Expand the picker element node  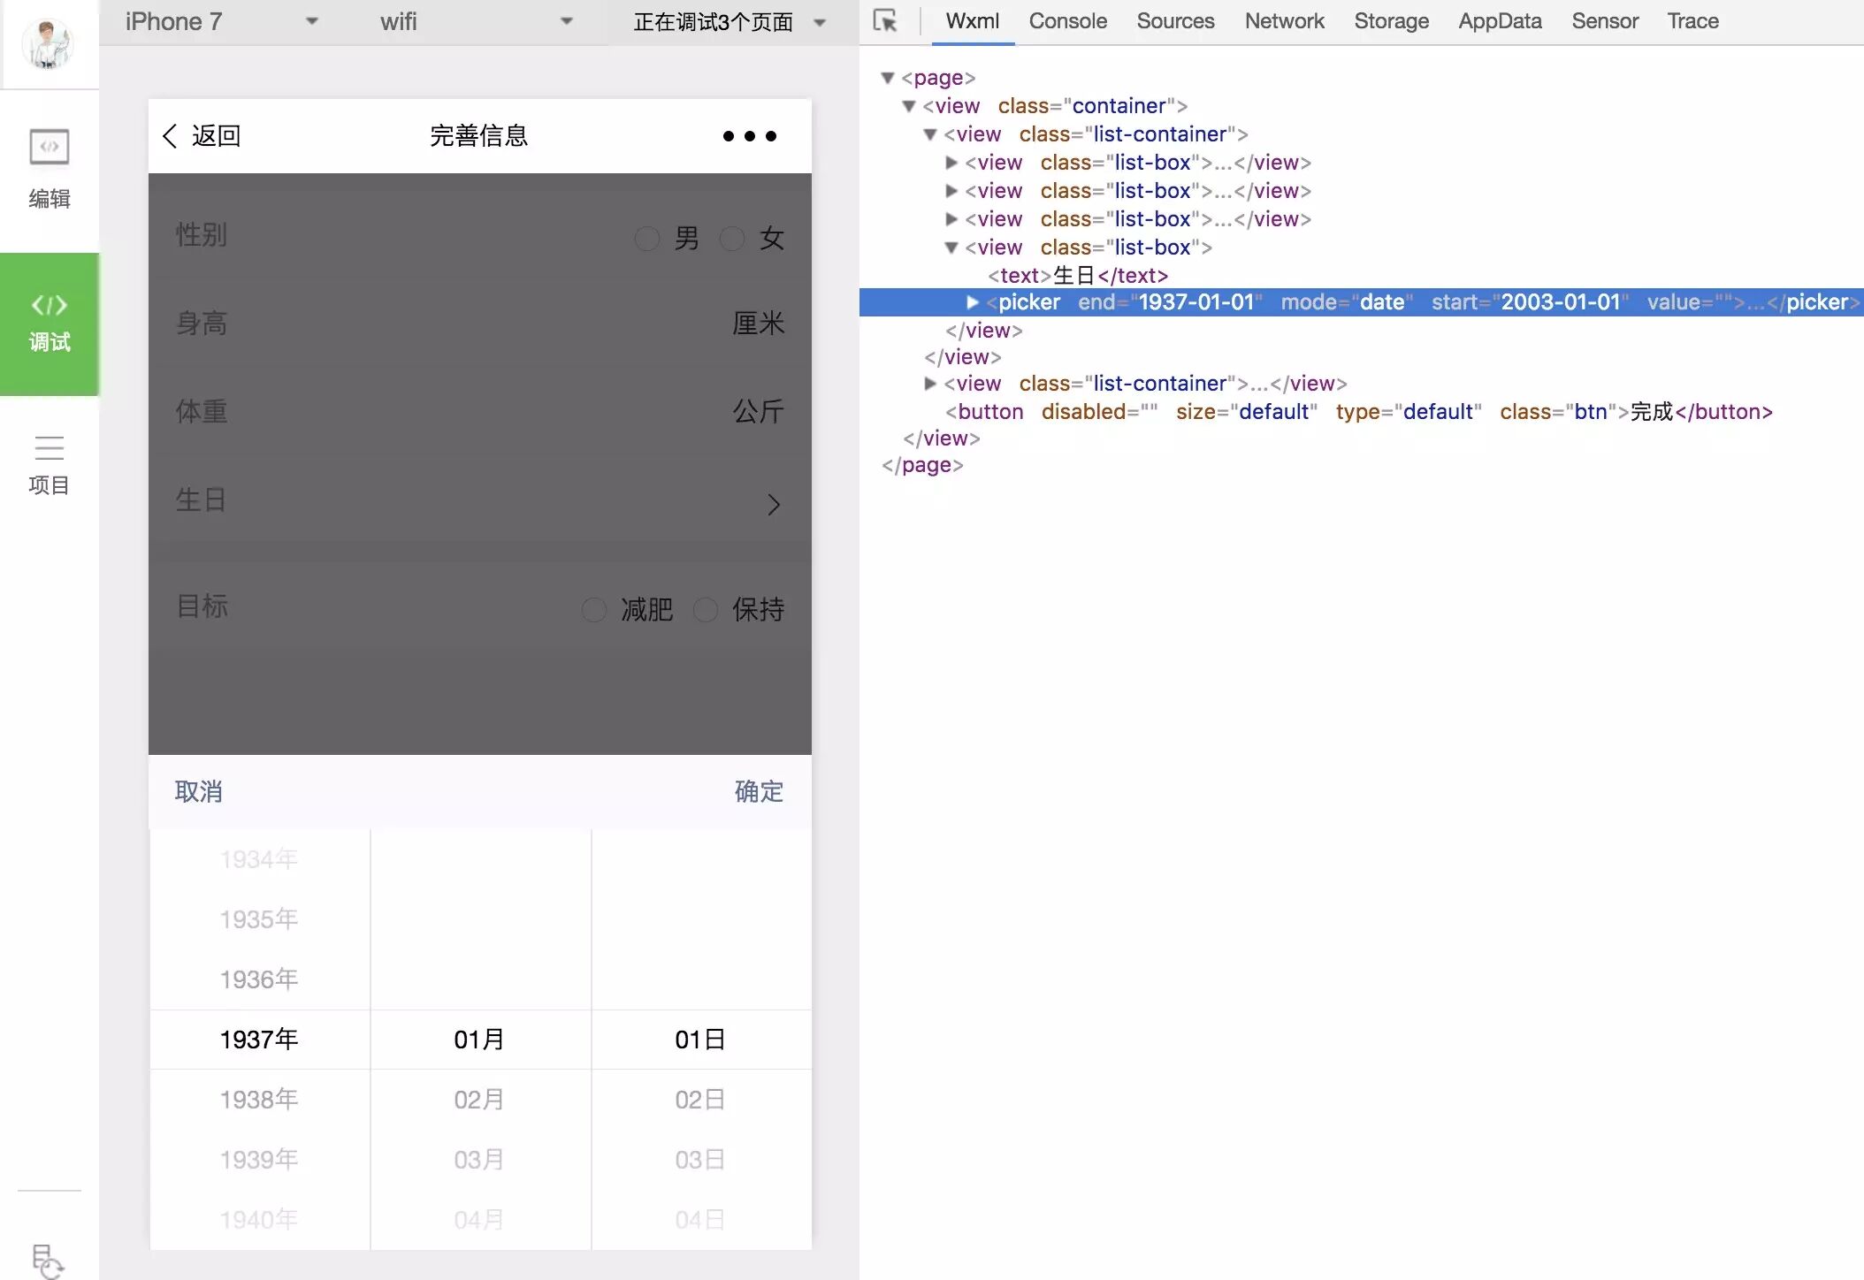[x=973, y=302]
